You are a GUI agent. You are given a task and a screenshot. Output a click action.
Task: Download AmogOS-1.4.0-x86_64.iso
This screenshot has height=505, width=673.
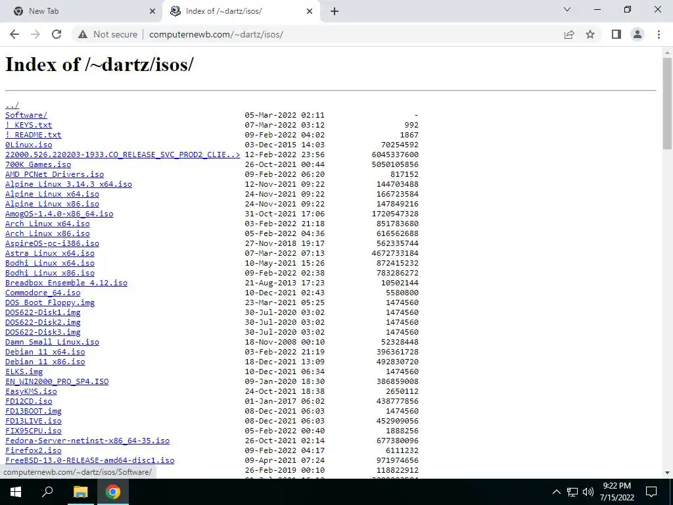pos(59,214)
